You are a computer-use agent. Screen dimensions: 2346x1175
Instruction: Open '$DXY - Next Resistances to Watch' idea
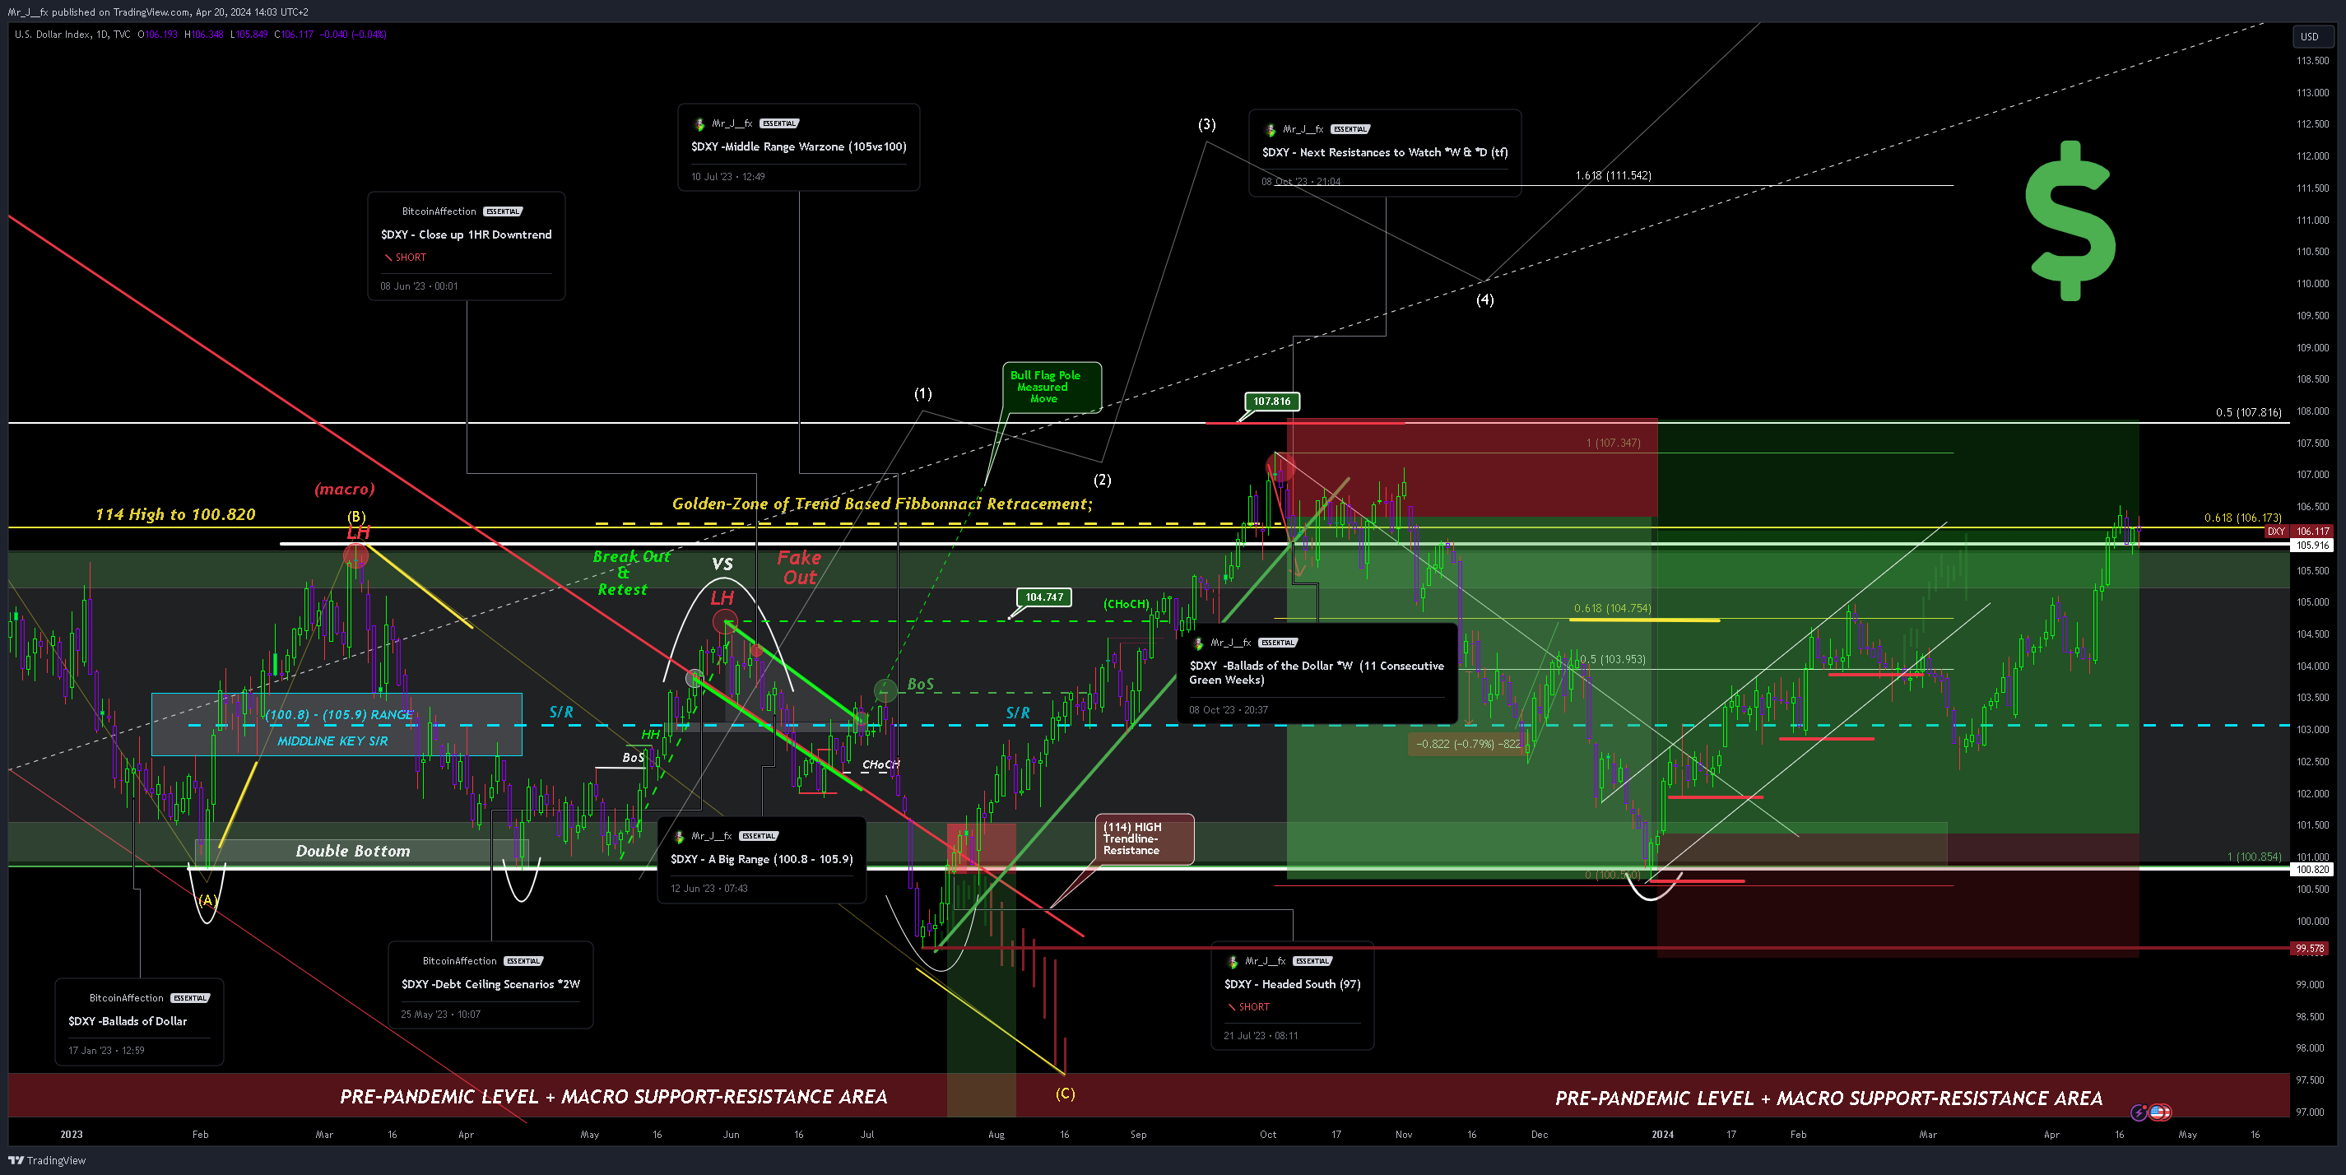1384,152
